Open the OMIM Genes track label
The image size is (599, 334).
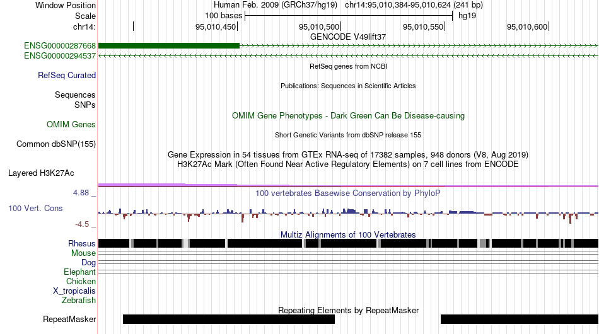tap(71, 124)
